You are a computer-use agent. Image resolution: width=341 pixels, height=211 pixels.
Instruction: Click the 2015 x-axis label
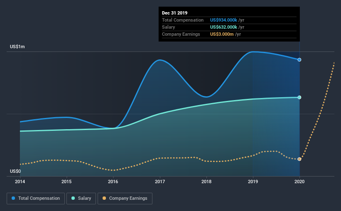coord(66,182)
